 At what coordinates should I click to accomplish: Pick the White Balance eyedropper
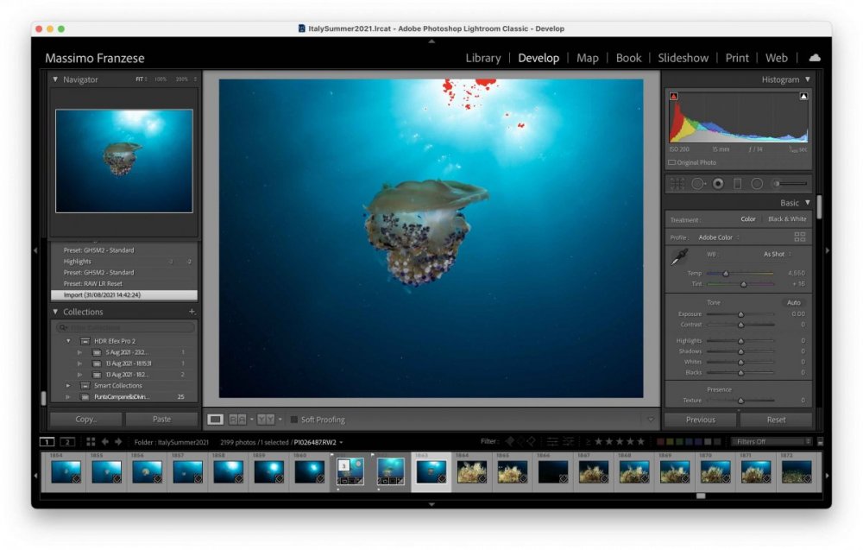[x=680, y=256]
